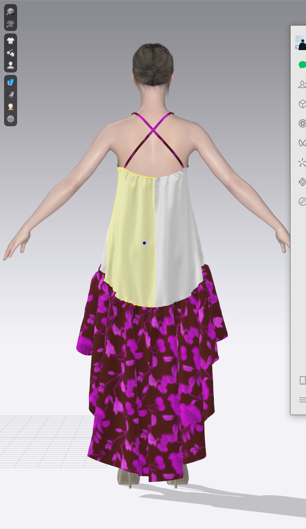Screen dimensions: 306x529
Task: Click the garment fit map shirt icon
Action: coord(11,24)
